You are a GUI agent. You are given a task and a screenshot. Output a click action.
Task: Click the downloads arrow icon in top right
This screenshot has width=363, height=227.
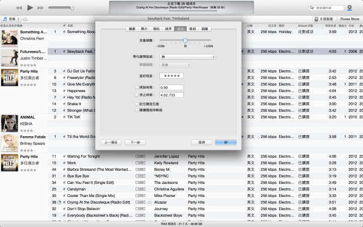[x=349, y=7]
